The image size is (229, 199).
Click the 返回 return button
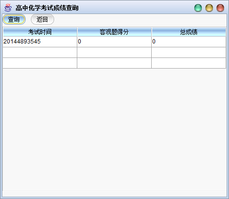[43, 19]
